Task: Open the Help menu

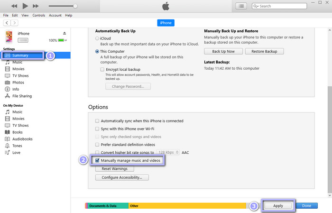Action: click(x=69, y=15)
